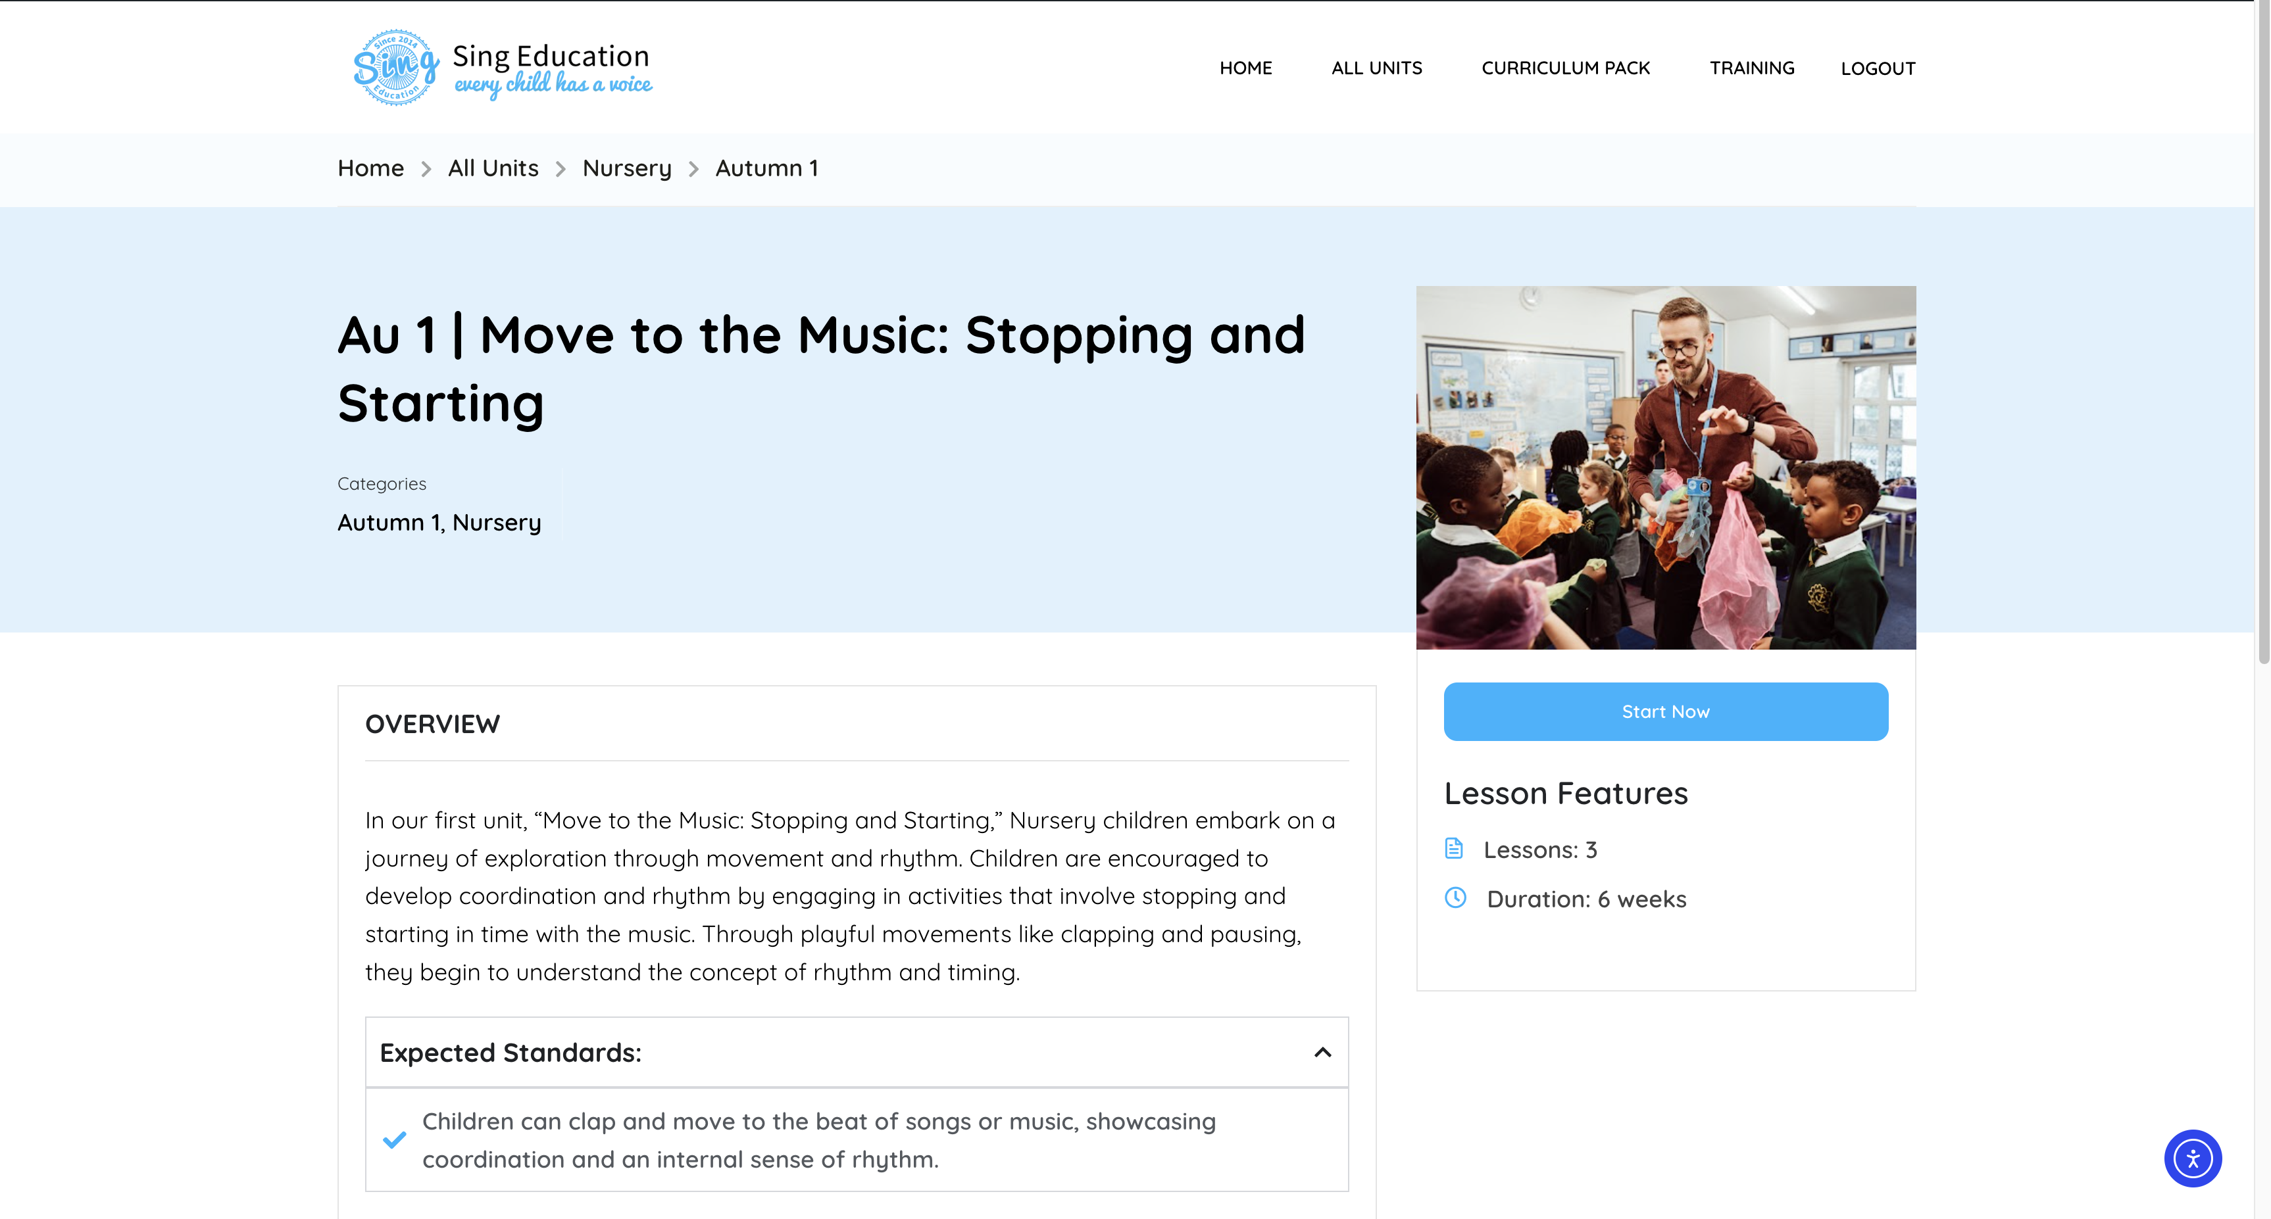Click the breadcrumb arrow after Nursery
The width and height of the screenshot is (2271, 1219).
pyautogui.click(x=694, y=169)
